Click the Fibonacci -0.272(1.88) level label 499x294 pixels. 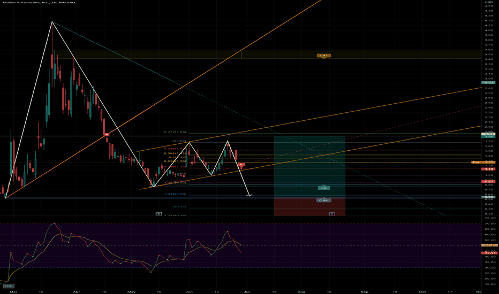[174, 132]
